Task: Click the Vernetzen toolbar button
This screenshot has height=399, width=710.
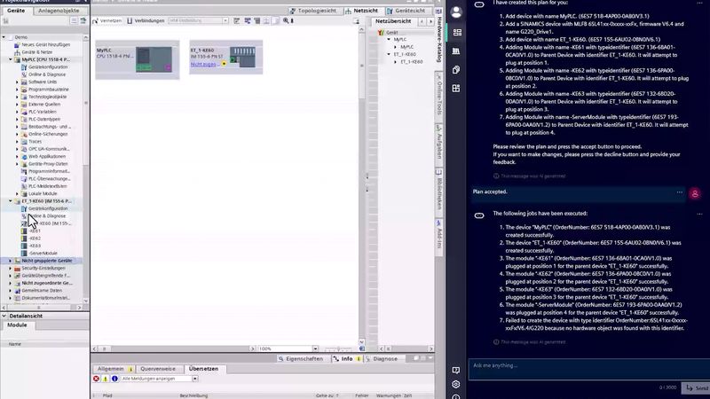Action: point(107,20)
